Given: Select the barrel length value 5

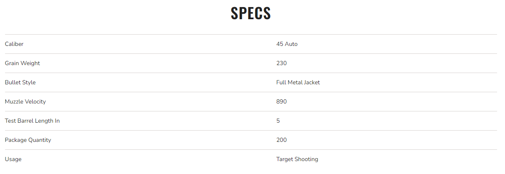Looking at the screenshot, I should click(278, 121).
